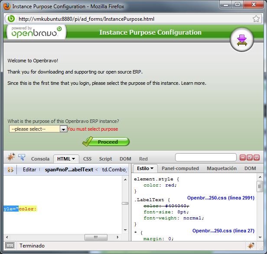
Task: Switch to the CSS tab
Action: [x=87, y=159]
